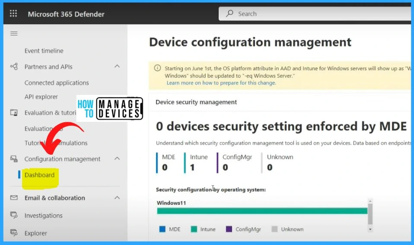The image size is (414, 245).
Task: Open Connected applications page
Action: pyautogui.click(x=57, y=83)
